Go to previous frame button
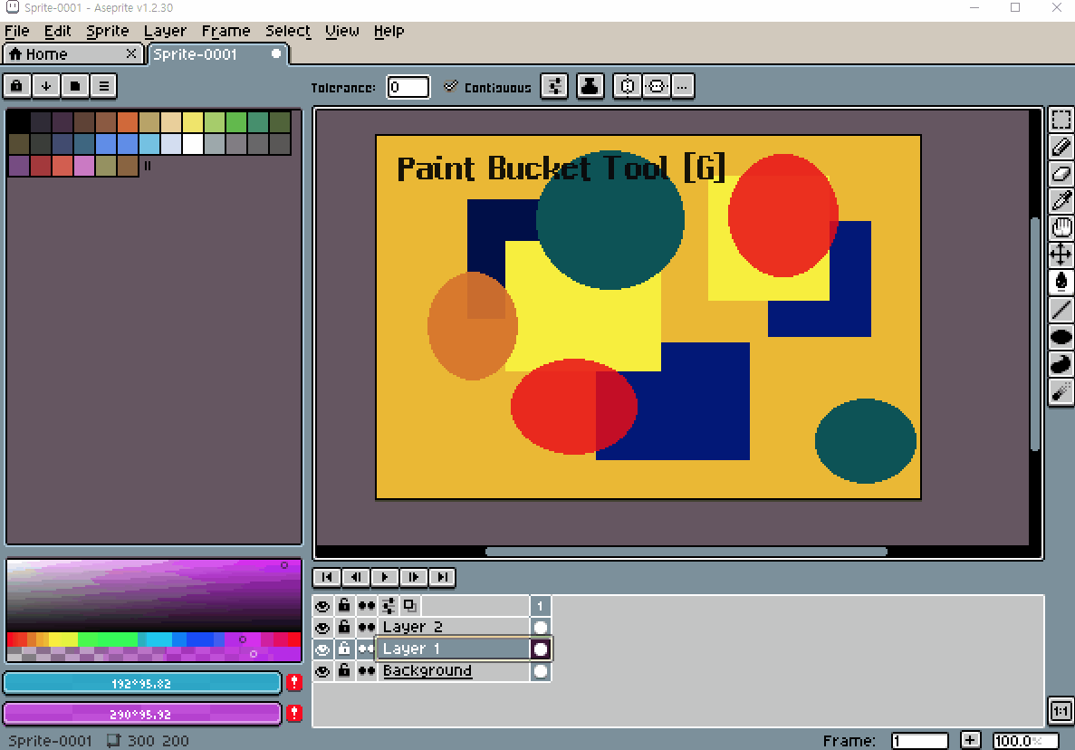1075x750 pixels. 356,577
